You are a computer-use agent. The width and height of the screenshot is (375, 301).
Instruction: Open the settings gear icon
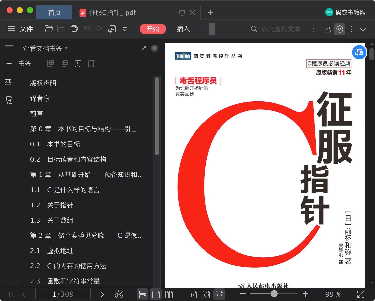point(340,29)
